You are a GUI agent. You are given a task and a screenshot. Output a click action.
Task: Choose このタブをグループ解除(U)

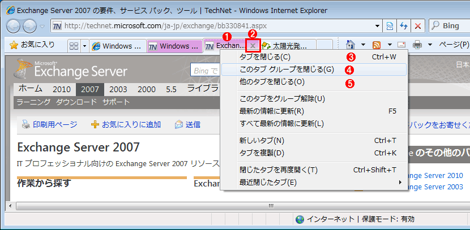(x=314, y=98)
